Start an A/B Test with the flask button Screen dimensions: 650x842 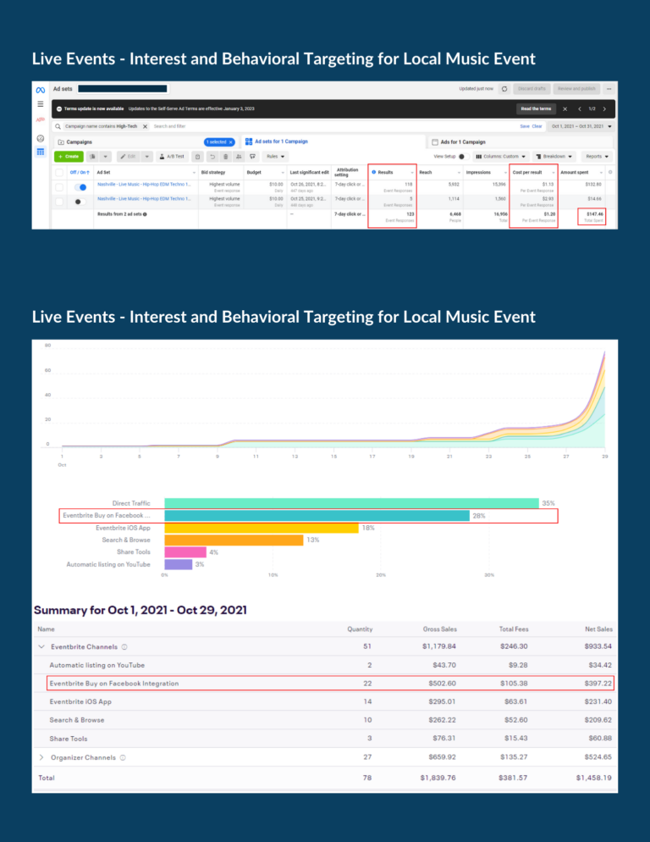pos(172,157)
